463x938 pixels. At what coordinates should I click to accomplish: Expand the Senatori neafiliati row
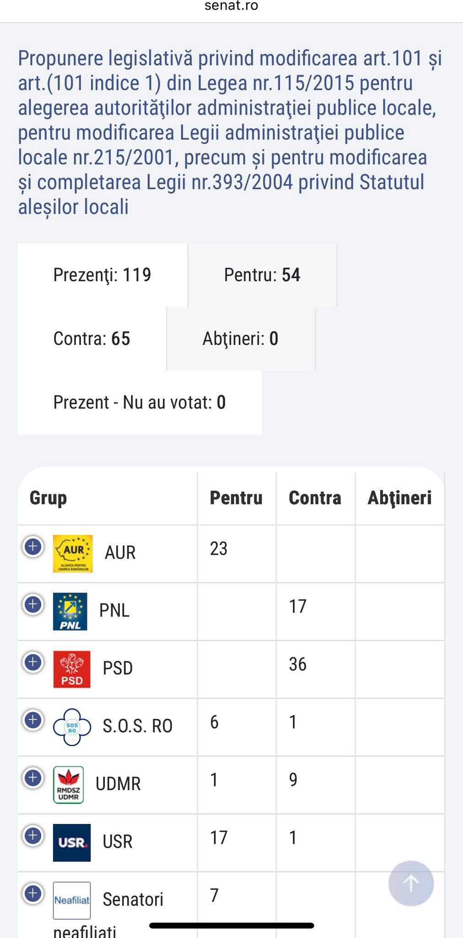tap(33, 893)
